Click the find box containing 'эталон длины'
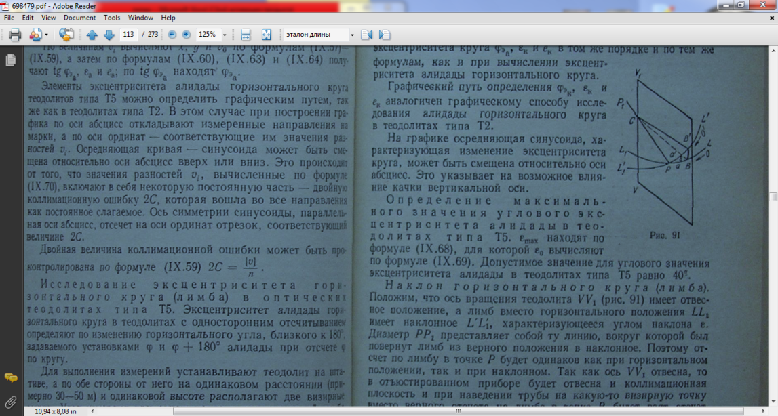The height and width of the screenshot is (416, 778). 315,34
